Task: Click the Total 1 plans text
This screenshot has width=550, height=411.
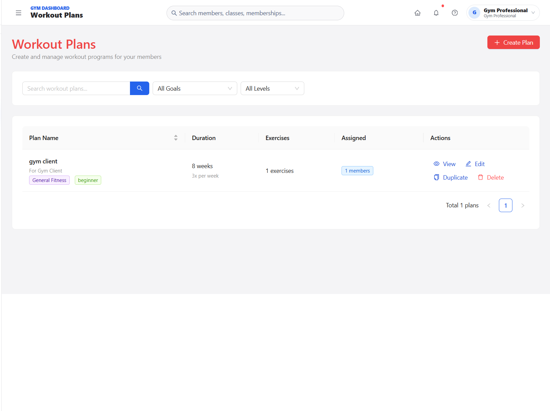Action: tap(462, 205)
